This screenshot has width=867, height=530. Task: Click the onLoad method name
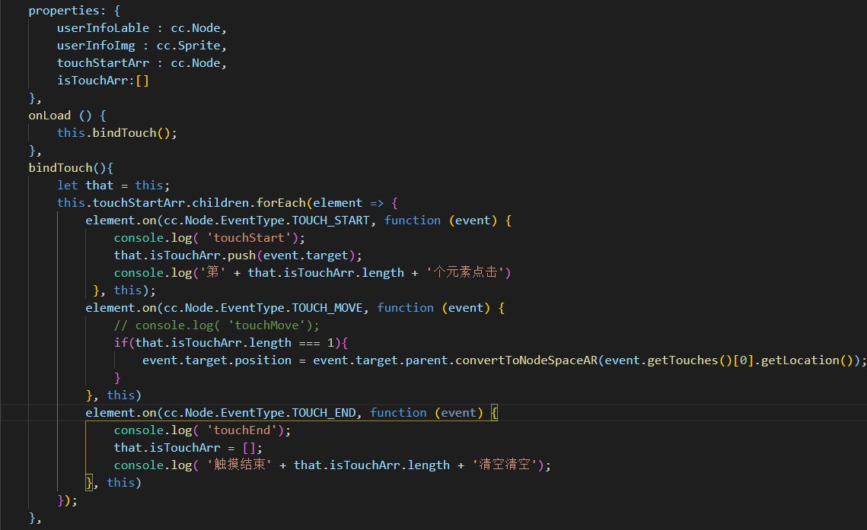coord(49,116)
